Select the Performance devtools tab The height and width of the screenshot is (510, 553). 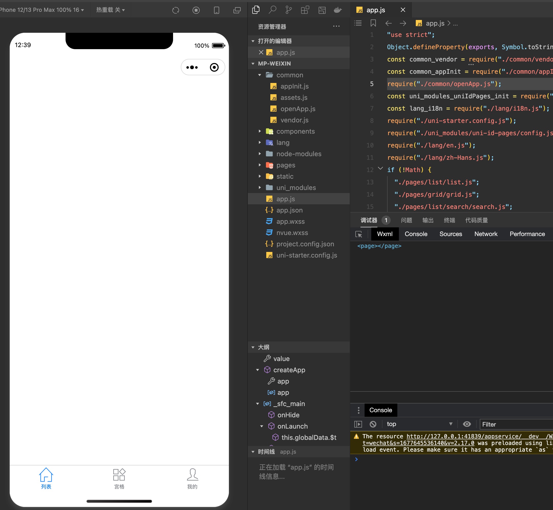[x=527, y=234]
